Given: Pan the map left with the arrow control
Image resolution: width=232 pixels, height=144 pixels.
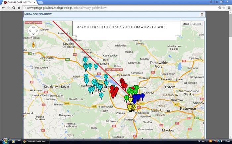Looking at the screenshot, I should (29, 31).
